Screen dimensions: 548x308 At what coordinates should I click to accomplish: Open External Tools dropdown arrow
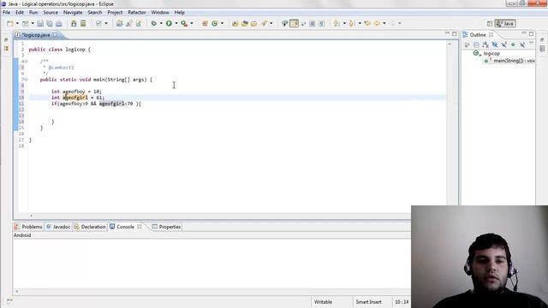pos(192,23)
